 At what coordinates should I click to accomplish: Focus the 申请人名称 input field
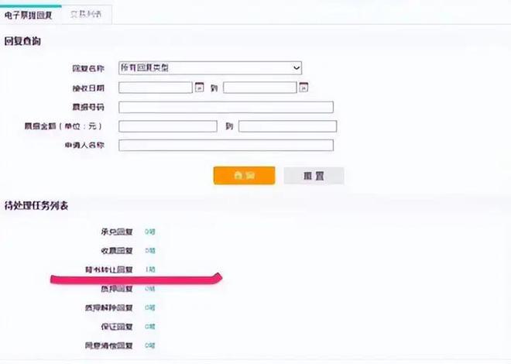click(x=226, y=146)
